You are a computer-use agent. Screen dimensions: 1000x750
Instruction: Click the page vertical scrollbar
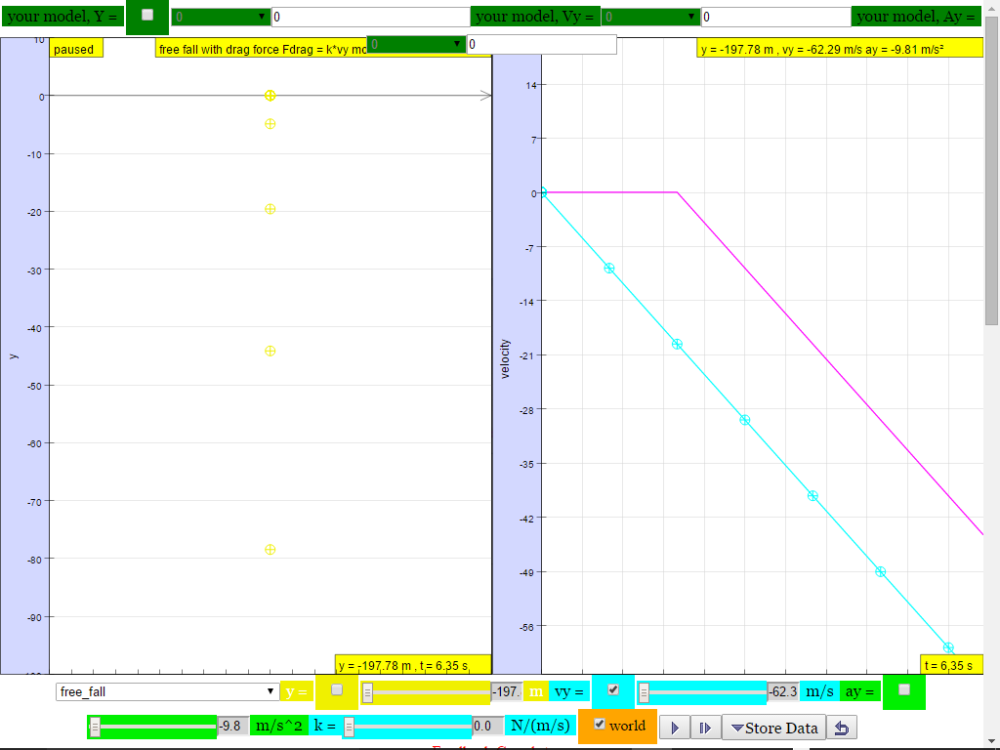(992, 171)
